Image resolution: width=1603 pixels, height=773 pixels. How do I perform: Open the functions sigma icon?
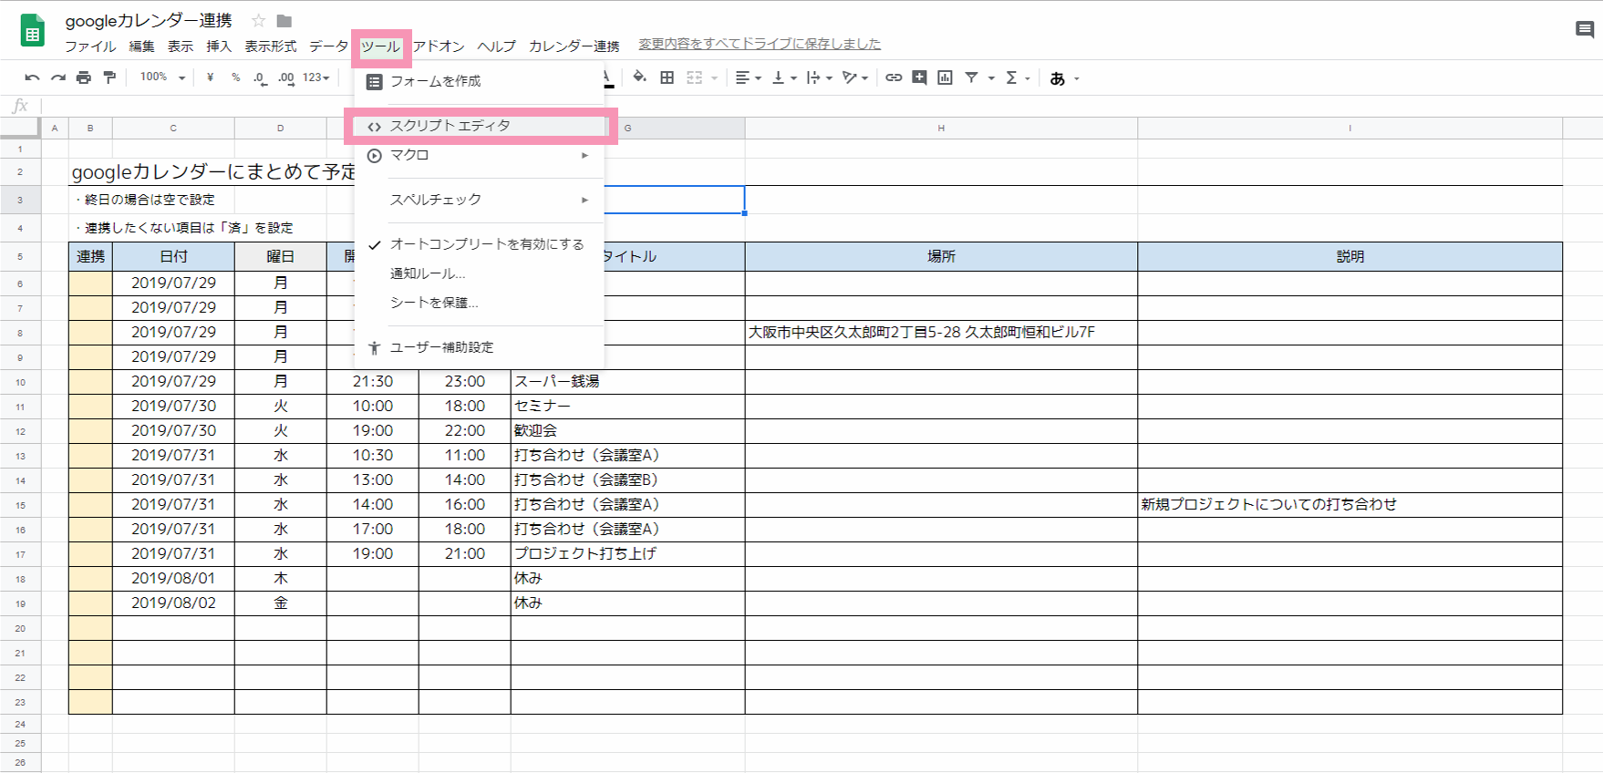click(1011, 78)
